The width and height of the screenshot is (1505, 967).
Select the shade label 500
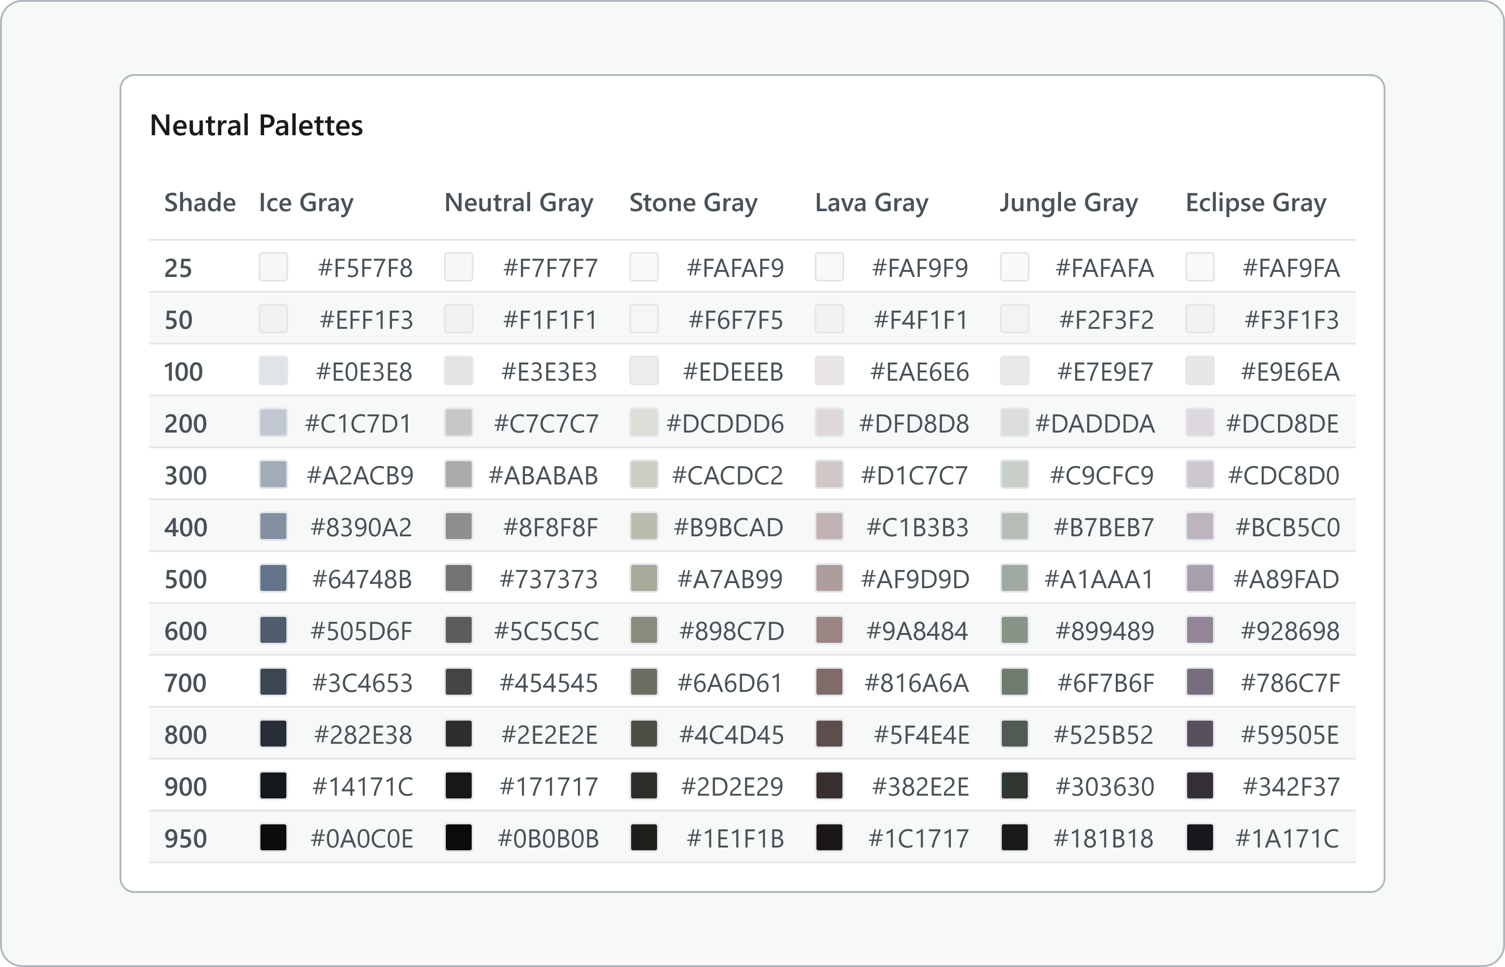pos(185,579)
